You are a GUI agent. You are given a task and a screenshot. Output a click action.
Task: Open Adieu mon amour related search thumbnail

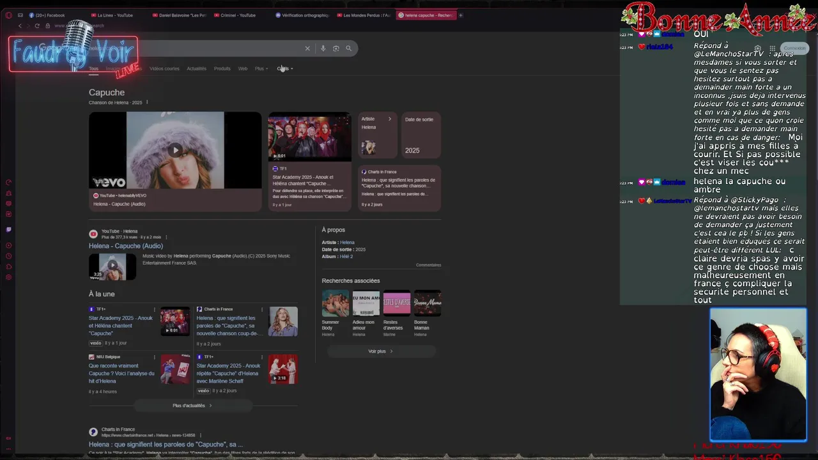[366, 303]
